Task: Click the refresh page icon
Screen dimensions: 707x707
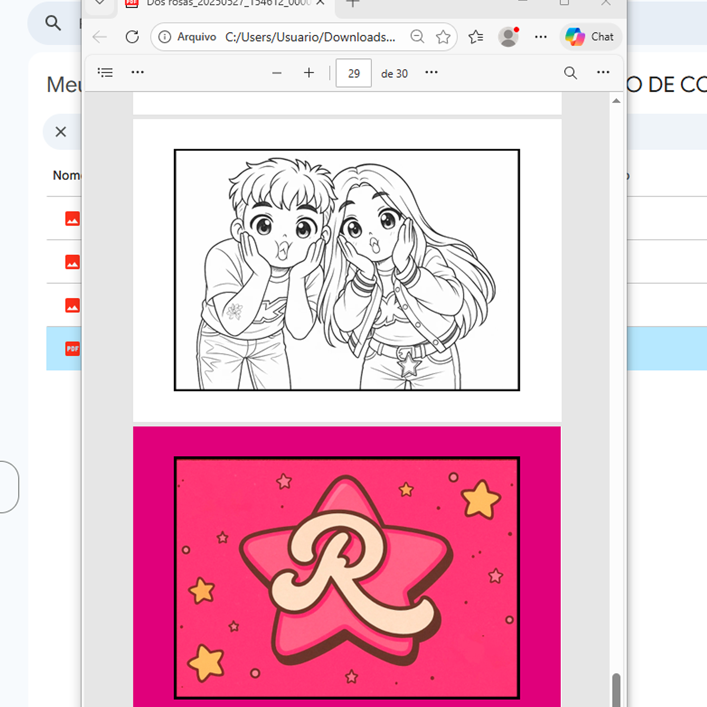Action: [x=132, y=37]
